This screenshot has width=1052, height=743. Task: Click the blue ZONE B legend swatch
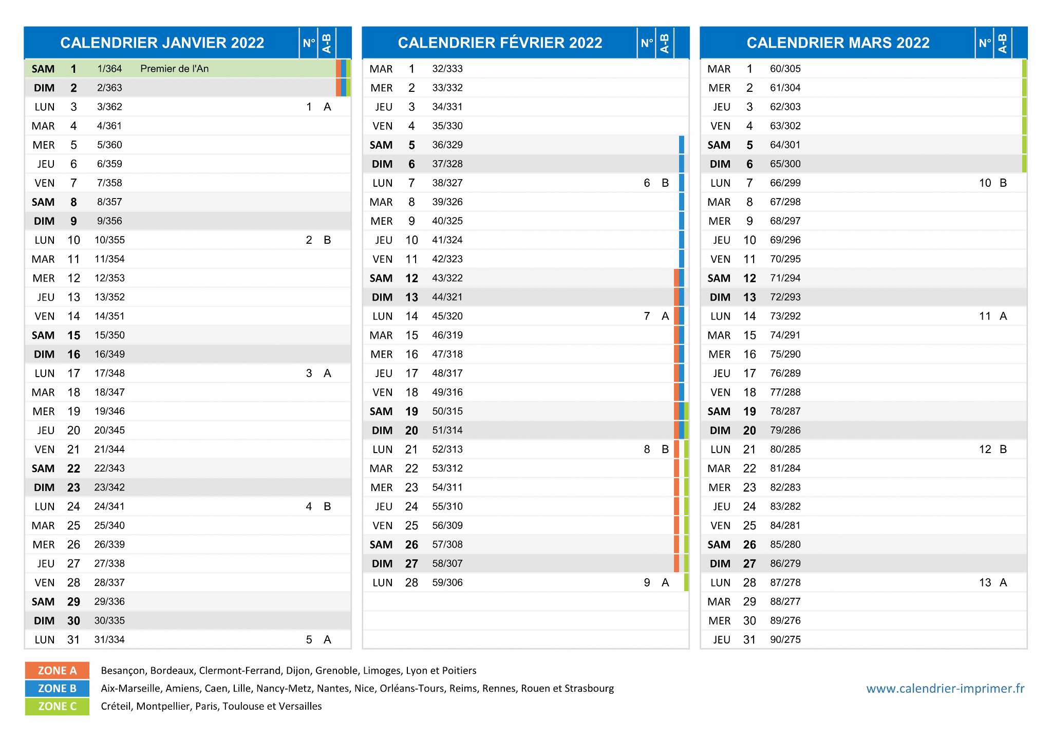point(57,688)
